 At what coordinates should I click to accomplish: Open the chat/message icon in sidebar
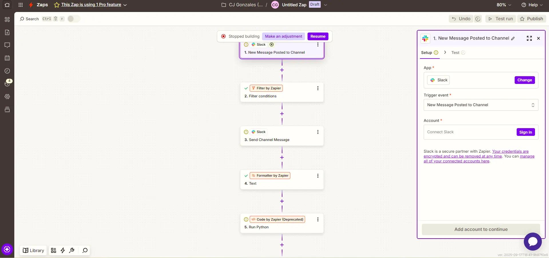(7, 45)
